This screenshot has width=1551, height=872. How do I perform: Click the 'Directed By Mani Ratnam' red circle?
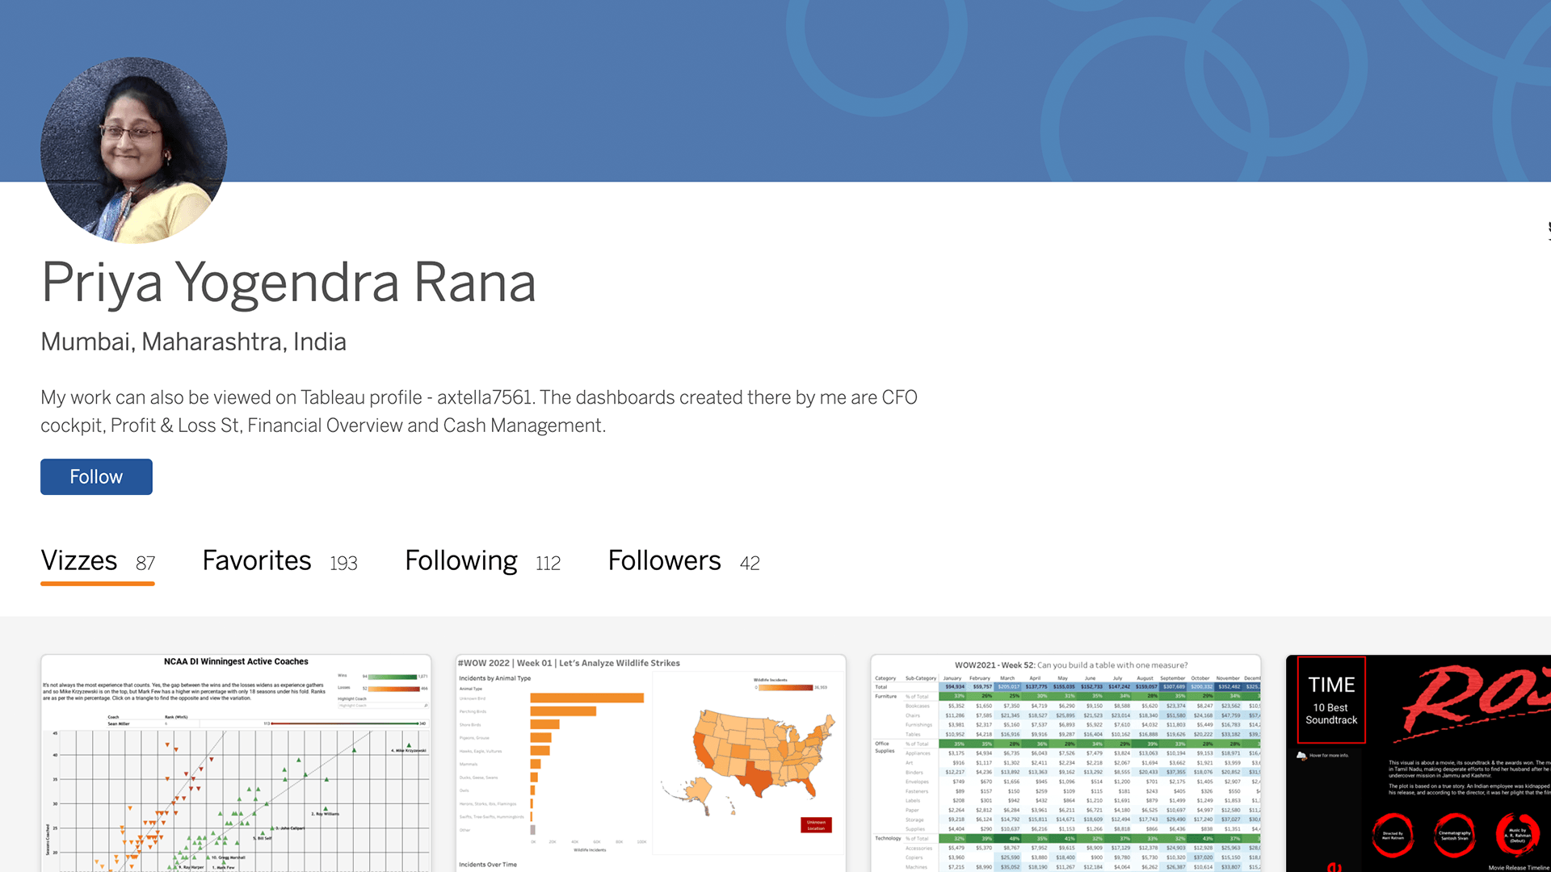click(x=1393, y=834)
